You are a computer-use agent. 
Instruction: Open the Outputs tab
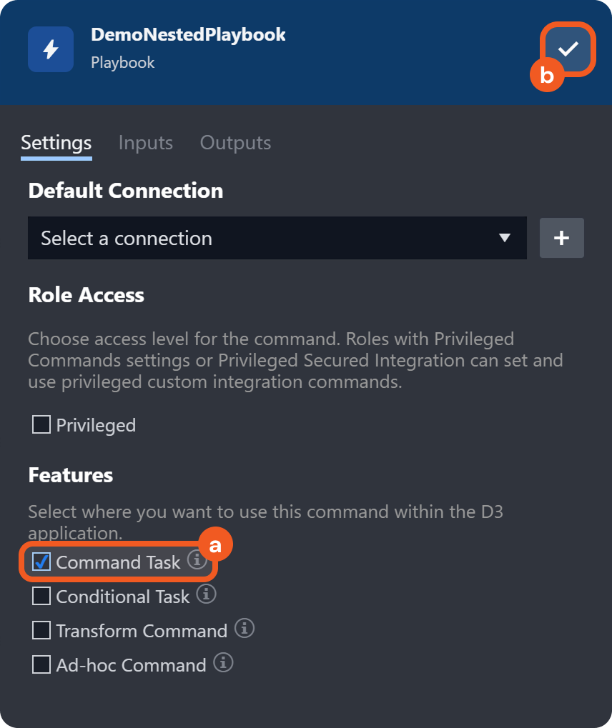pos(235,143)
